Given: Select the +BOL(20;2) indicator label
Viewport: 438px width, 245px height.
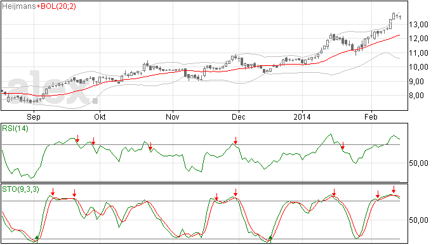Looking at the screenshot, I should pyautogui.click(x=56, y=6).
